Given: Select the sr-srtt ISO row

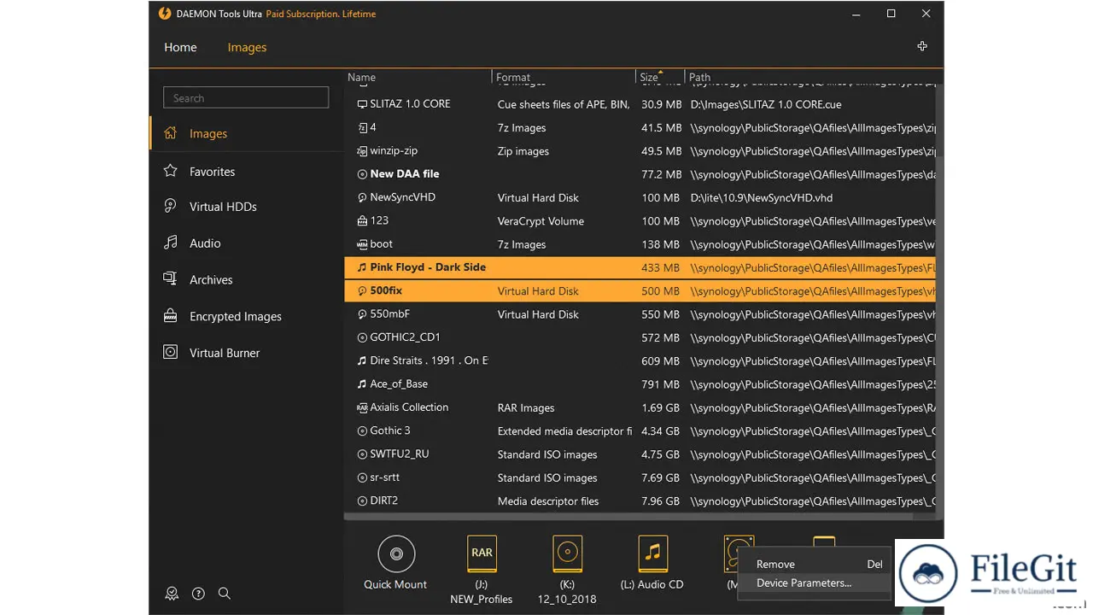Looking at the screenshot, I should point(640,478).
